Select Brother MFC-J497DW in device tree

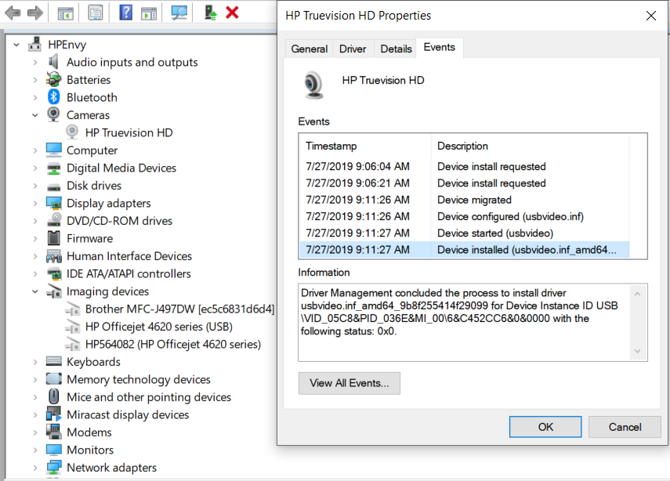click(179, 309)
